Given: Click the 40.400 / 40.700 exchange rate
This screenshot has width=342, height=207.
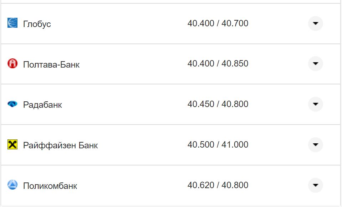Looking at the screenshot, I should click(x=218, y=23).
